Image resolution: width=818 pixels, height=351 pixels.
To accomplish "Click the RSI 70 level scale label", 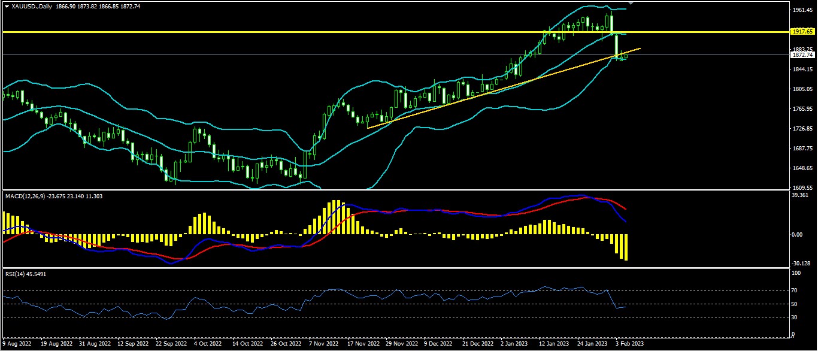I will click(794, 290).
